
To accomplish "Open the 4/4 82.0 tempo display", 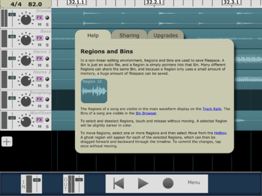I will [x=26, y=4].
